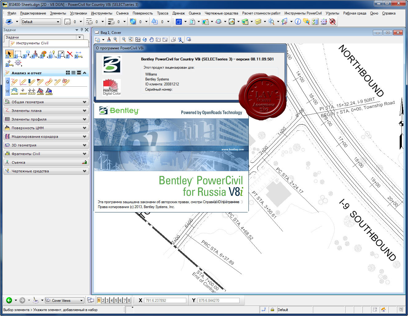Toggle view number 1 button
This screenshot has width=408, height=316.
99,300
